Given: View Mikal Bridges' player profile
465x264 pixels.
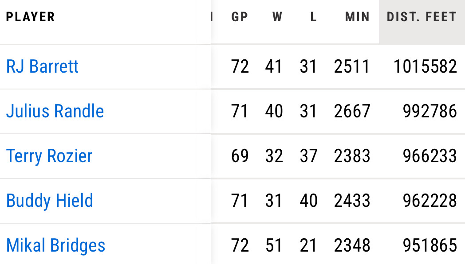Looking at the screenshot, I should 56,245.
